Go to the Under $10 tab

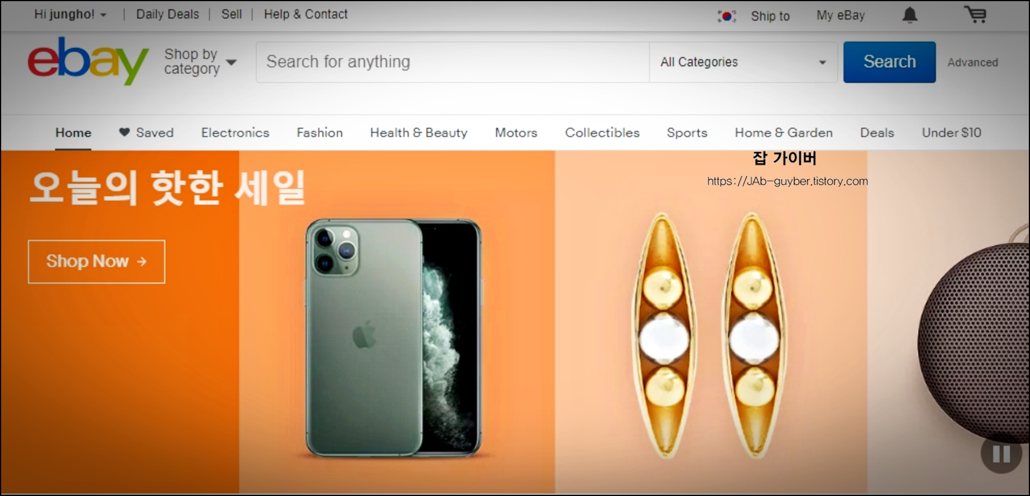click(951, 133)
